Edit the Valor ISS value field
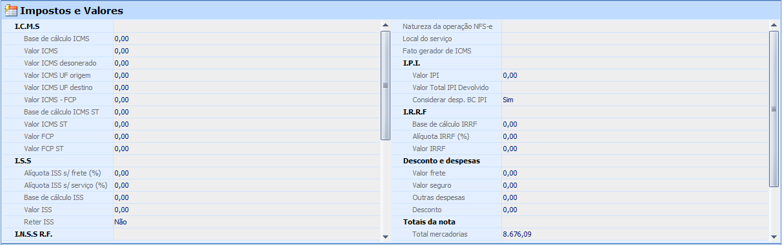 coord(246,210)
